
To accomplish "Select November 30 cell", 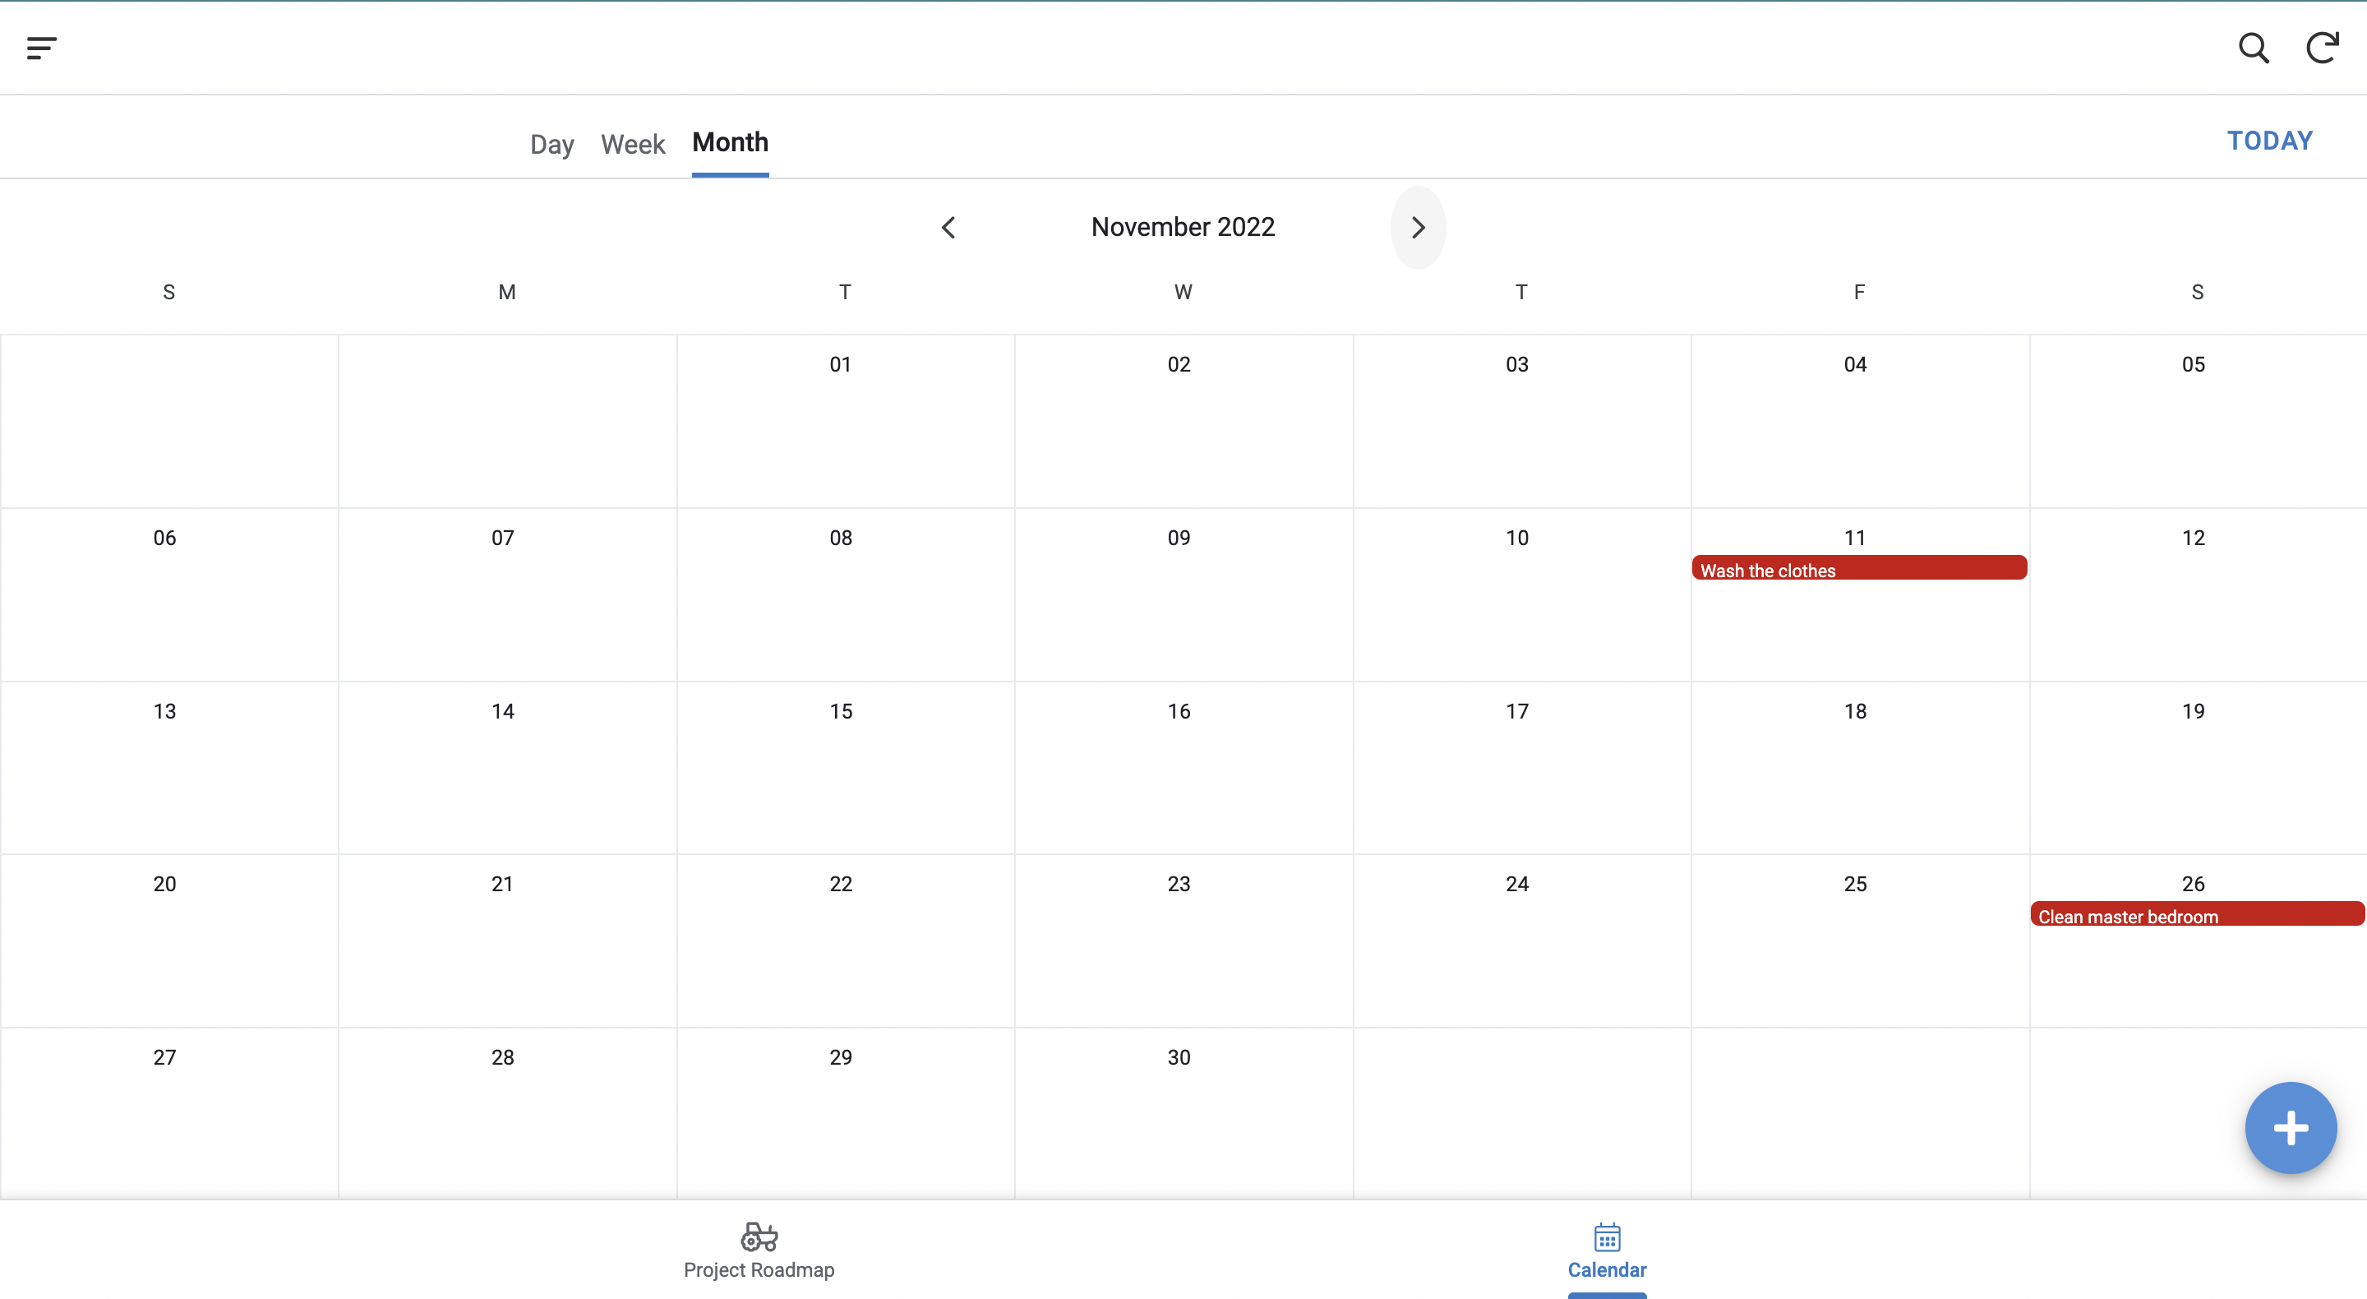I will coord(1183,1112).
